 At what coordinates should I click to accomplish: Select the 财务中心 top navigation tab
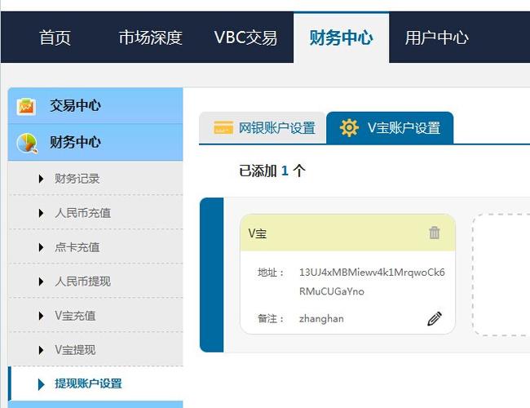click(342, 38)
